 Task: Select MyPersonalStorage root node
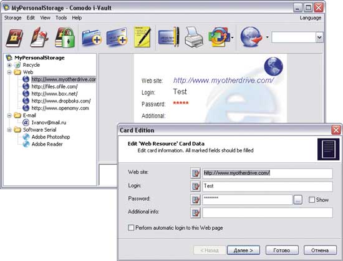pos(39,58)
